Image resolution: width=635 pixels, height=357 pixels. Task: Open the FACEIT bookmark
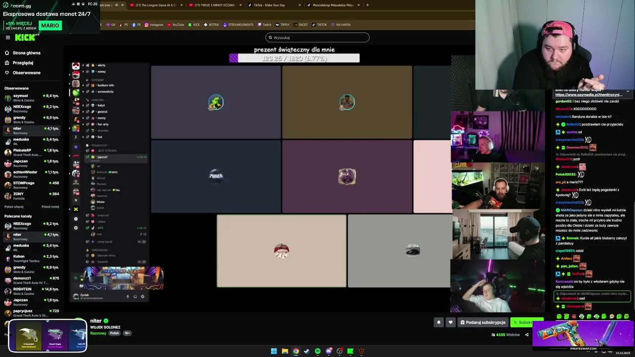coord(301,25)
